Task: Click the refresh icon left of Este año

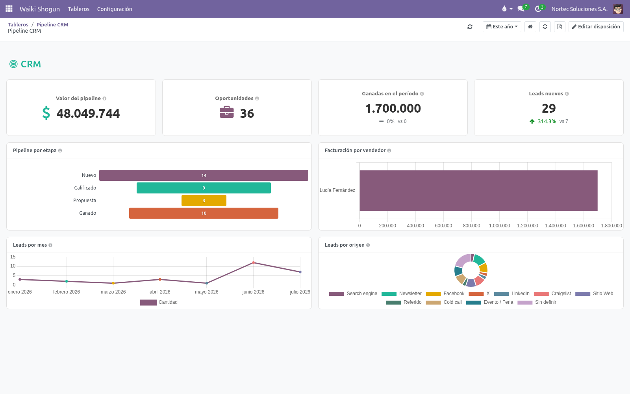Action: pyautogui.click(x=470, y=27)
